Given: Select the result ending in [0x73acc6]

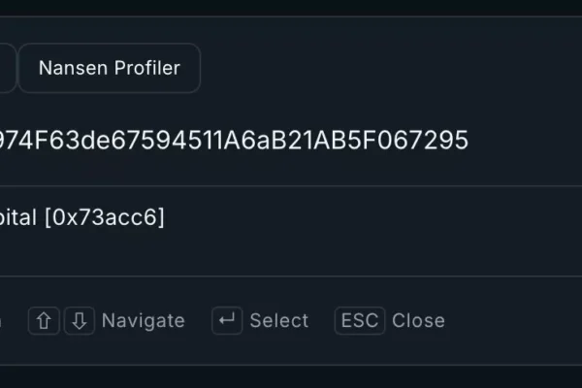Looking at the screenshot, I should pos(82,217).
